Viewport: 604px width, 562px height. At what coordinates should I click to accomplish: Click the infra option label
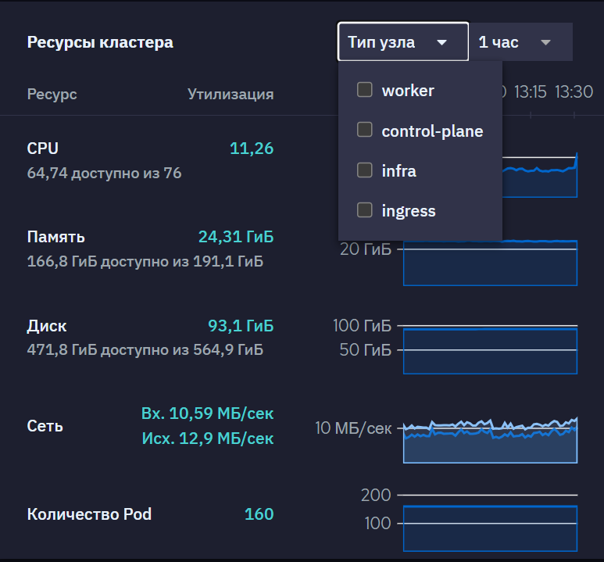point(398,170)
